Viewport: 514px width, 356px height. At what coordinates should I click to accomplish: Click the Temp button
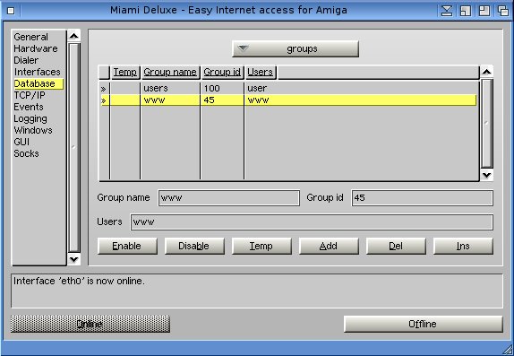tap(261, 247)
